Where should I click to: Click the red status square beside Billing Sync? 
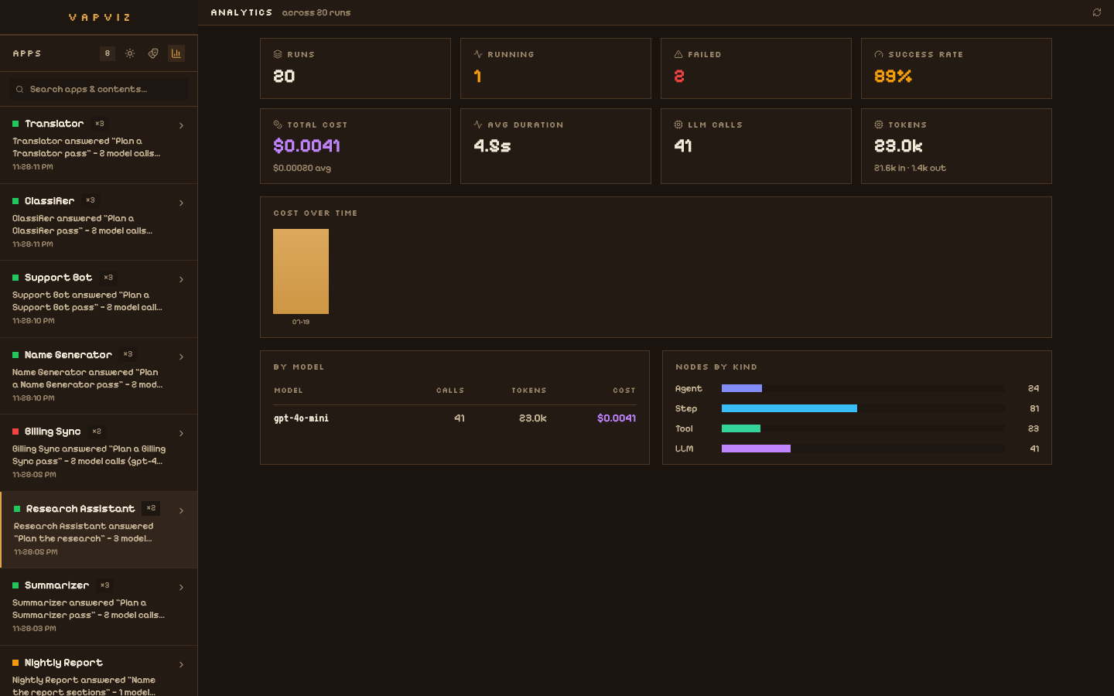click(15, 432)
